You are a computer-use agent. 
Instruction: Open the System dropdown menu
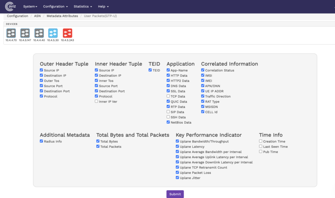pyautogui.click(x=30, y=7)
